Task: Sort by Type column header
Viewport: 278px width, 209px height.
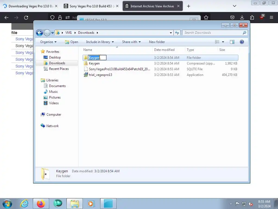Action: (x=201, y=50)
